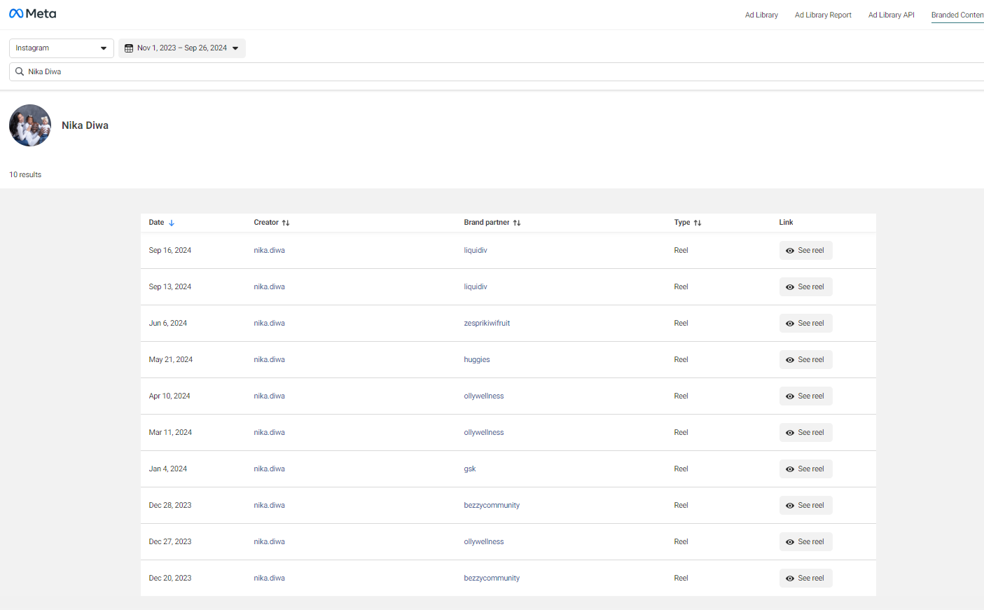Screen dimensions: 984x610
Task: Open ollywellness link on Mar 11 row
Action: 484,433
